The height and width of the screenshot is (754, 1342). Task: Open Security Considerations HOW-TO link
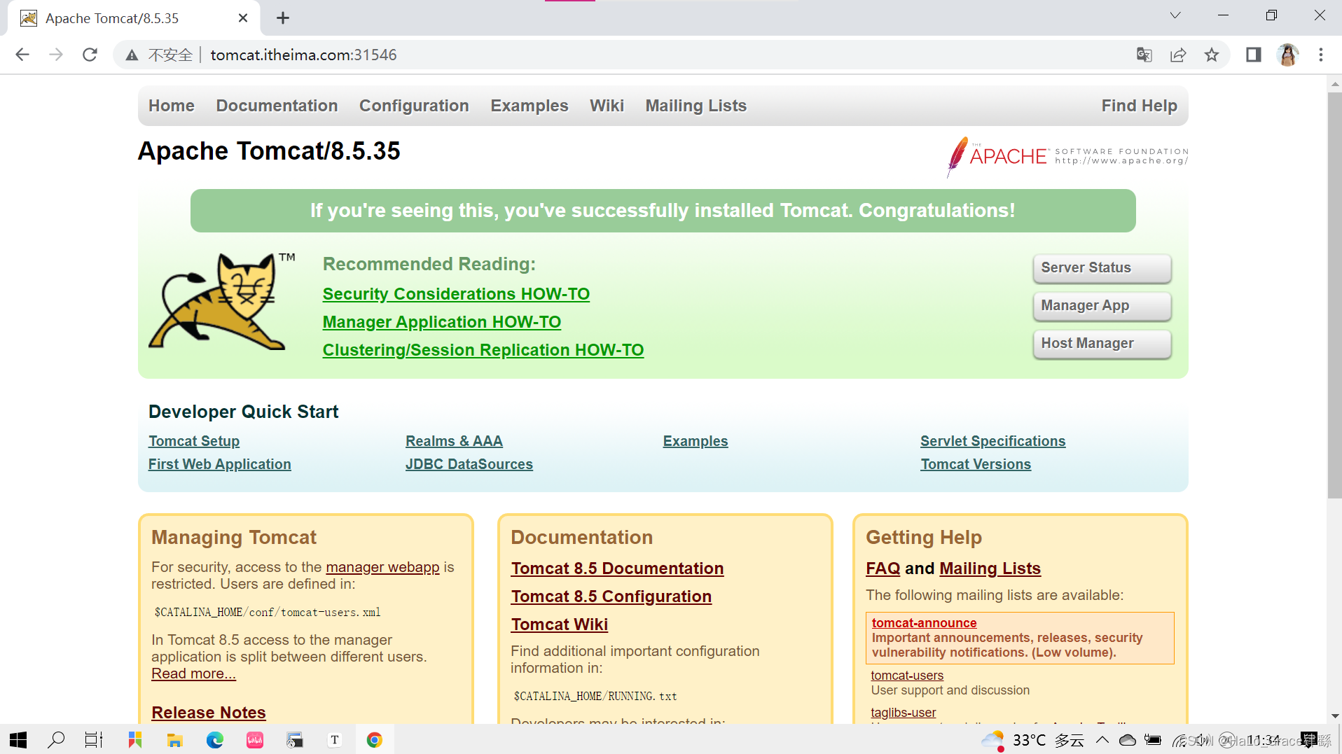456,294
